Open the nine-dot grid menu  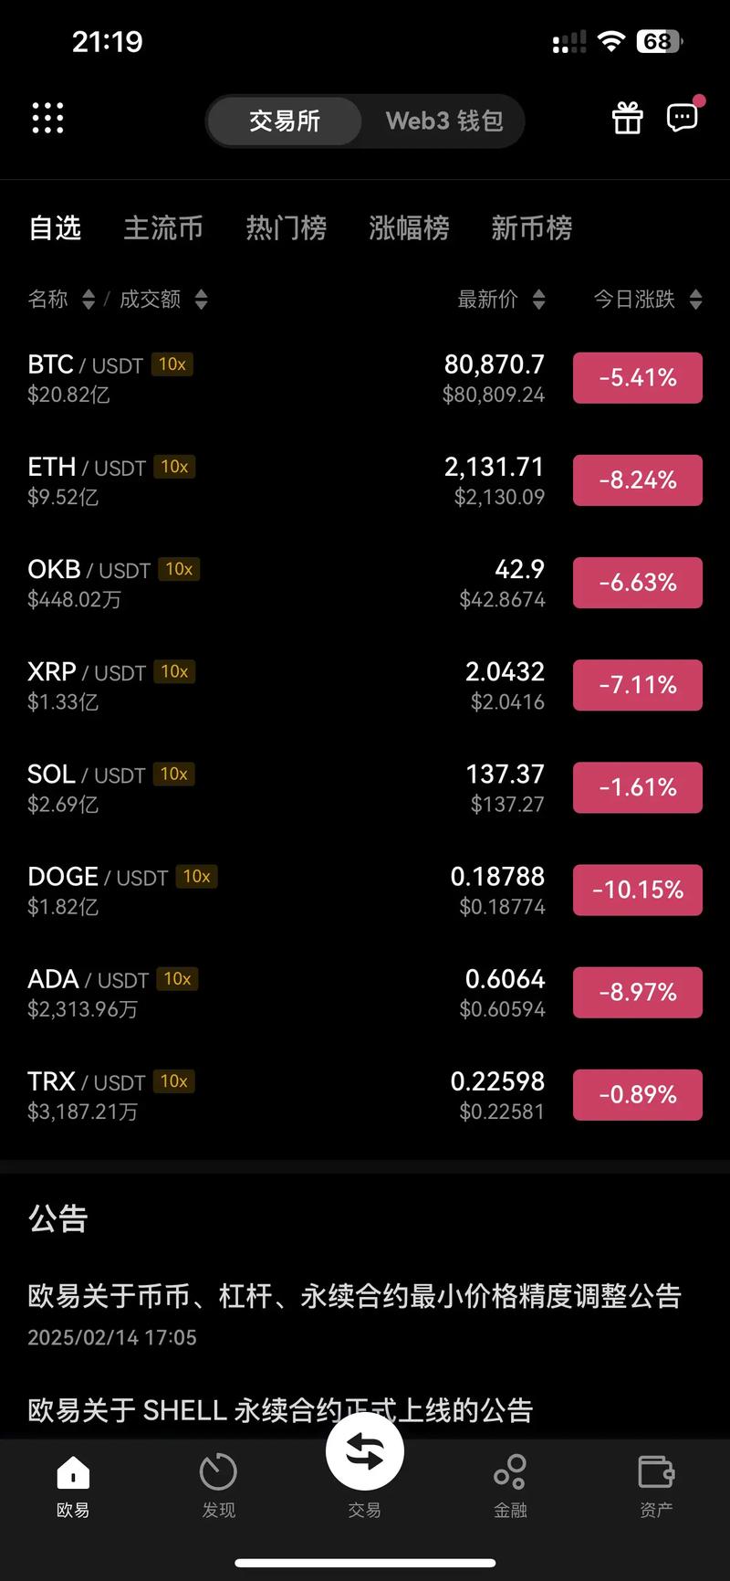pyautogui.click(x=47, y=119)
